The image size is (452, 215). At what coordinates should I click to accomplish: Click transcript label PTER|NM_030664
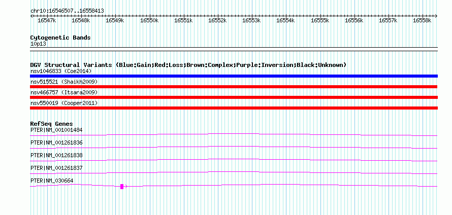[x=52, y=181]
